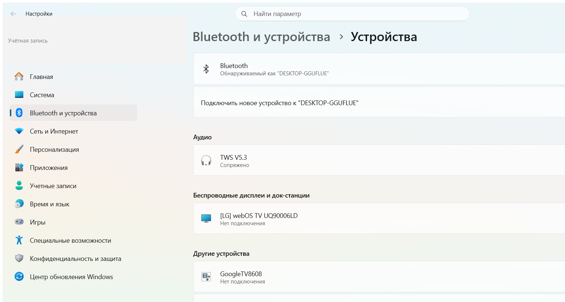
Task: Click the Персонализация brush icon
Action: click(x=19, y=149)
